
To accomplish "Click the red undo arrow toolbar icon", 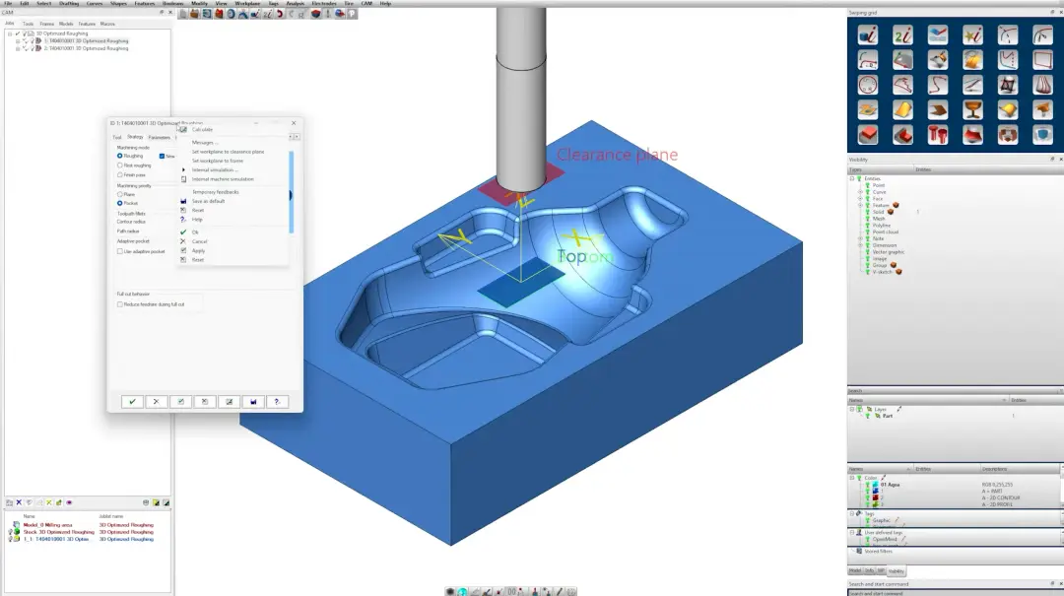I will [280, 14].
